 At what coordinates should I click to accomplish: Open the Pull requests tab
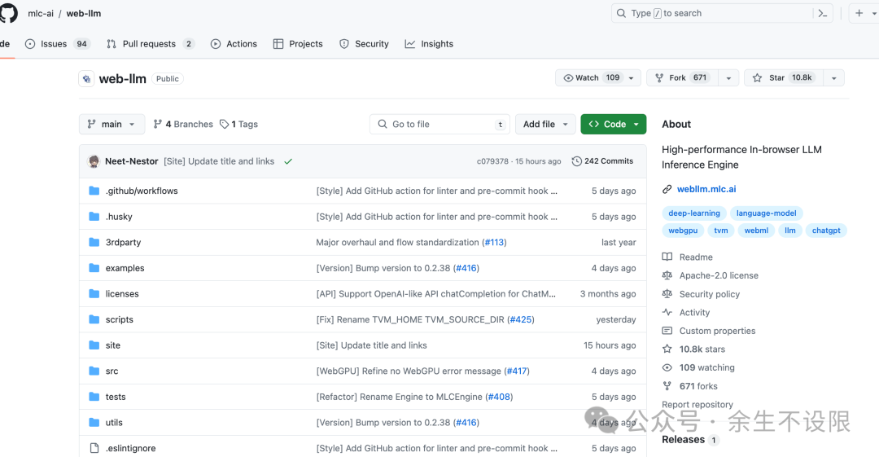pos(151,44)
